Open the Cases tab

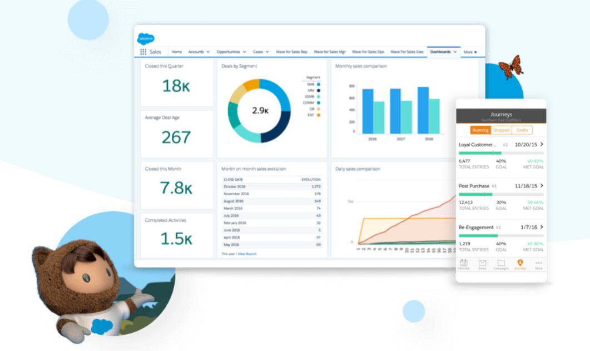[258, 52]
